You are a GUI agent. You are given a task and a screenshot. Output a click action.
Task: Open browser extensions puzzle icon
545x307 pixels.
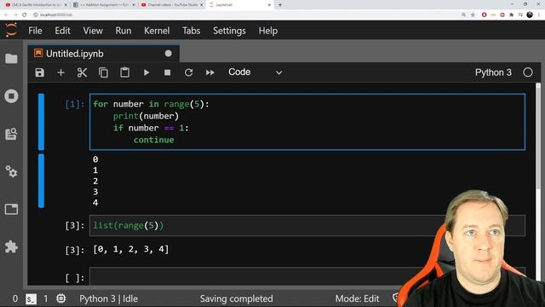(511, 14)
